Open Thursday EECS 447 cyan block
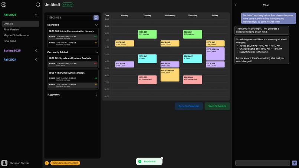299x168 pixels. click(193, 59)
